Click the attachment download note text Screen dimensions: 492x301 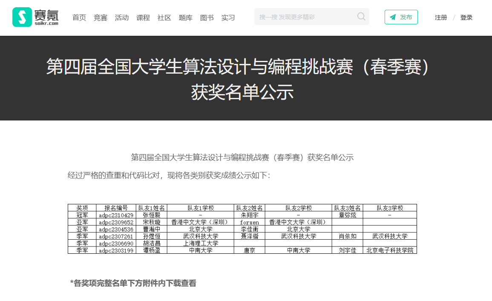click(133, 283)
